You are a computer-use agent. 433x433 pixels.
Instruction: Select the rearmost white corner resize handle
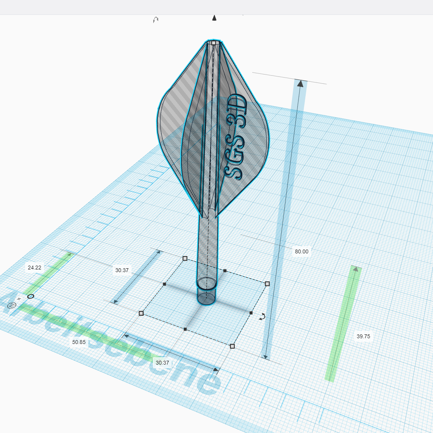[x=185, y=259]
